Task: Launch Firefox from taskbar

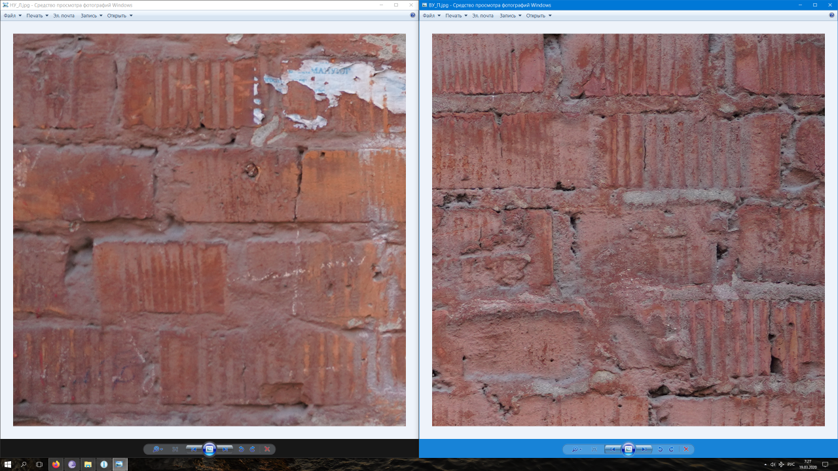Action: (56, 464)
